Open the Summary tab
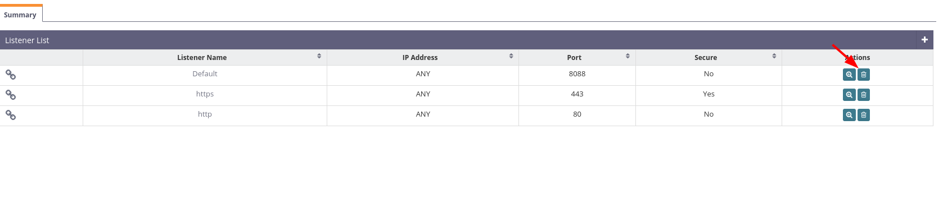This screenshot has height=203, width=943. (x=20, y=15)
